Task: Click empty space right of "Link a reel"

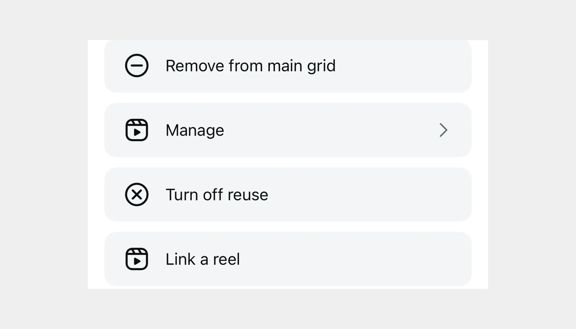Action: 354,259
